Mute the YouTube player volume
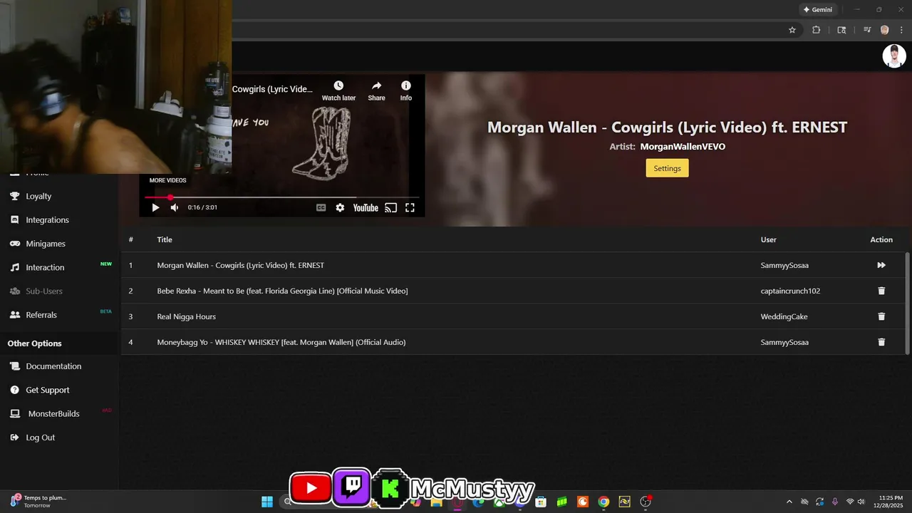The image size is (912, 513). point(175,207)
